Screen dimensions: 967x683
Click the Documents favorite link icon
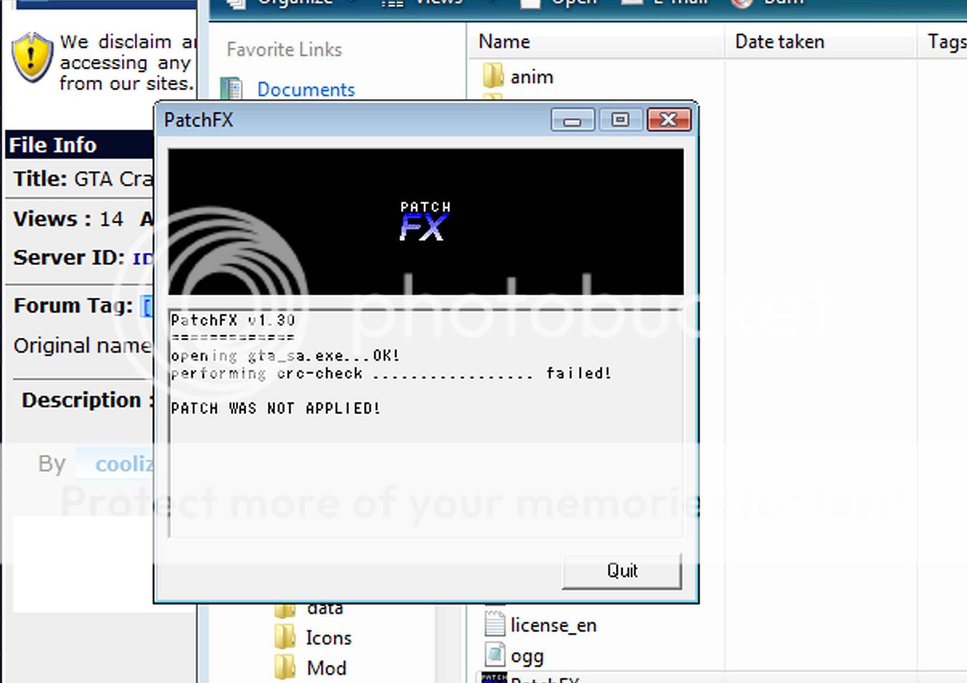[x=232, y=89]
